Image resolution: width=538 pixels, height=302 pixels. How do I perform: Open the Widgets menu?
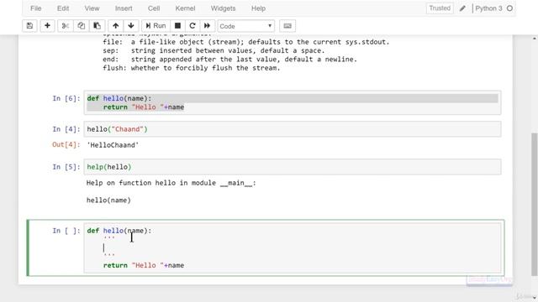223,8
